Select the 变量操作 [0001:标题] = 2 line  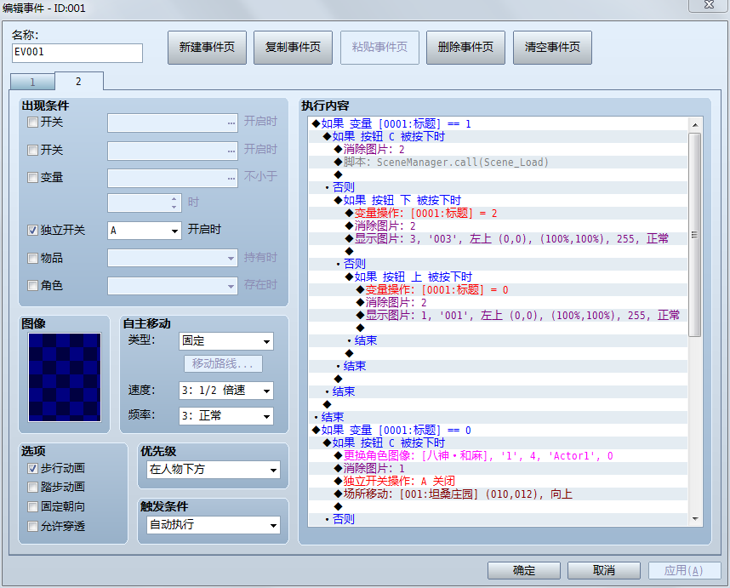(x=498, y=214)
